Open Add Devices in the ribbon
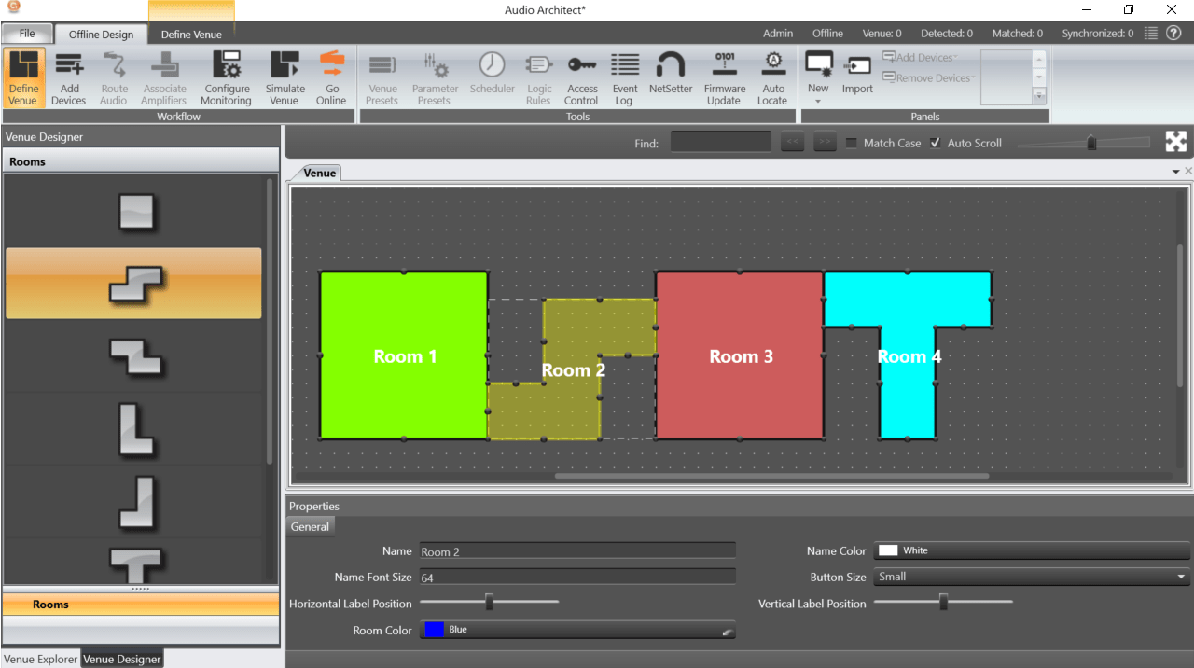 tap(68, 77)
